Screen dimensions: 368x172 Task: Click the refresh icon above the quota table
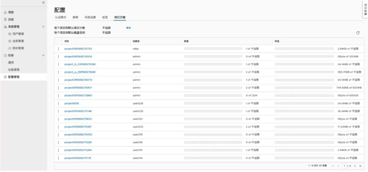[x=358, y=33]
